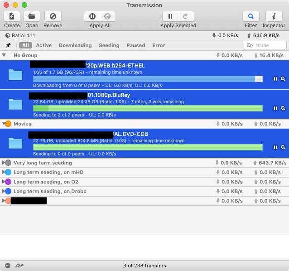The height and width of the screenshot is (271, 289).
Task: Collapse the Movies group
Action: pos(3,123)
